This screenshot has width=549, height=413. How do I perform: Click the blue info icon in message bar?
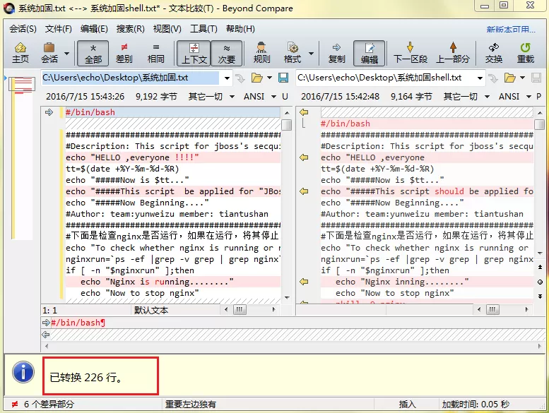pyautogui.click(x=23, y=372)
